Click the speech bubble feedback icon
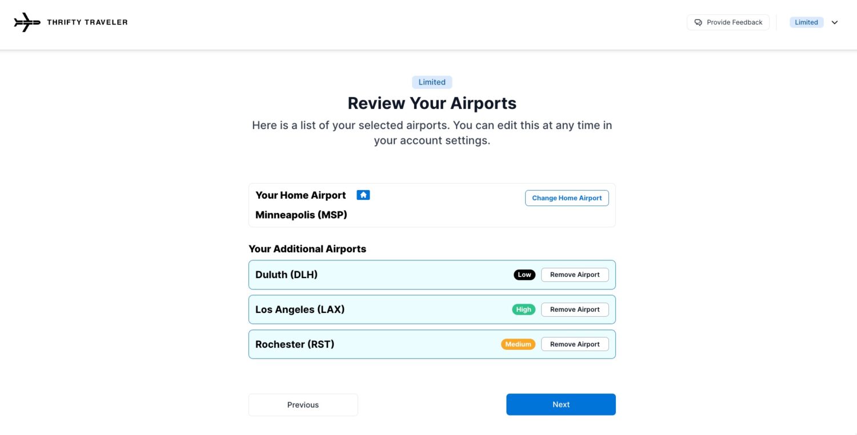 tap(698, 22)
